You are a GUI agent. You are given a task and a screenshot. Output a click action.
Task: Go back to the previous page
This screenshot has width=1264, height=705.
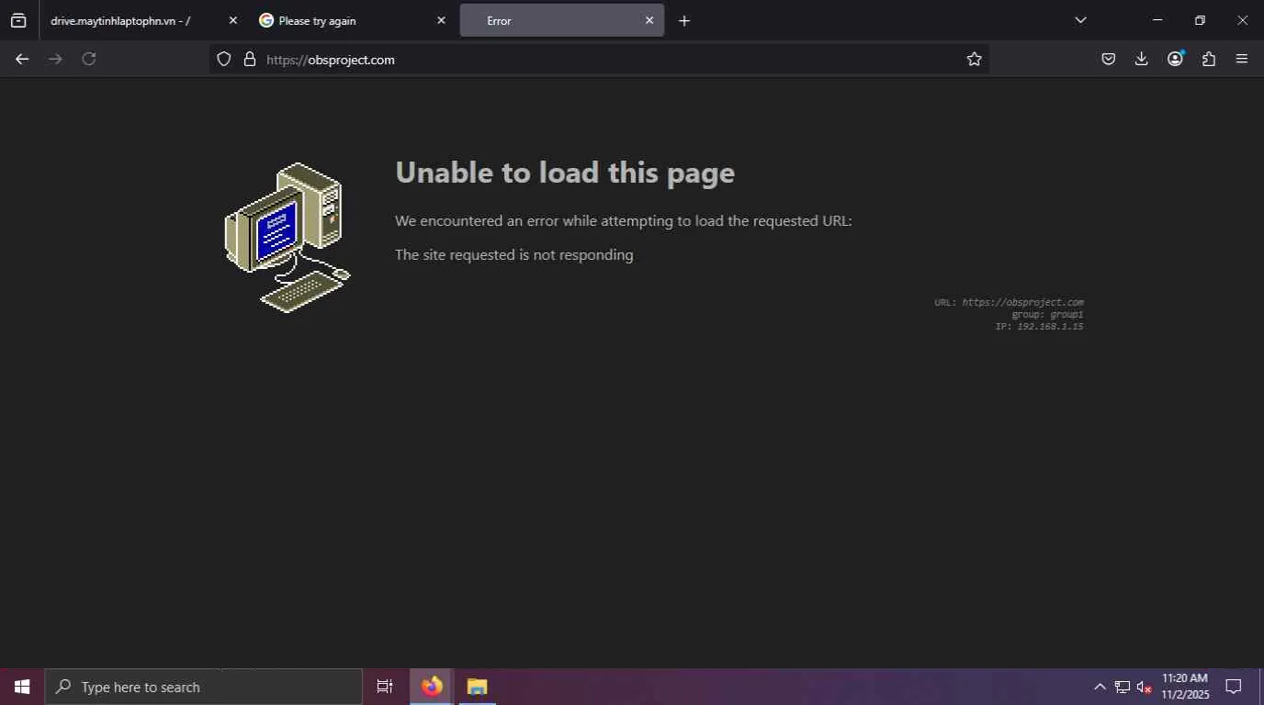tap(22, 59)
